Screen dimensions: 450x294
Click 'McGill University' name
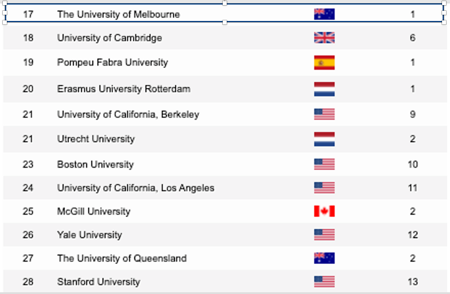(94, 211)
